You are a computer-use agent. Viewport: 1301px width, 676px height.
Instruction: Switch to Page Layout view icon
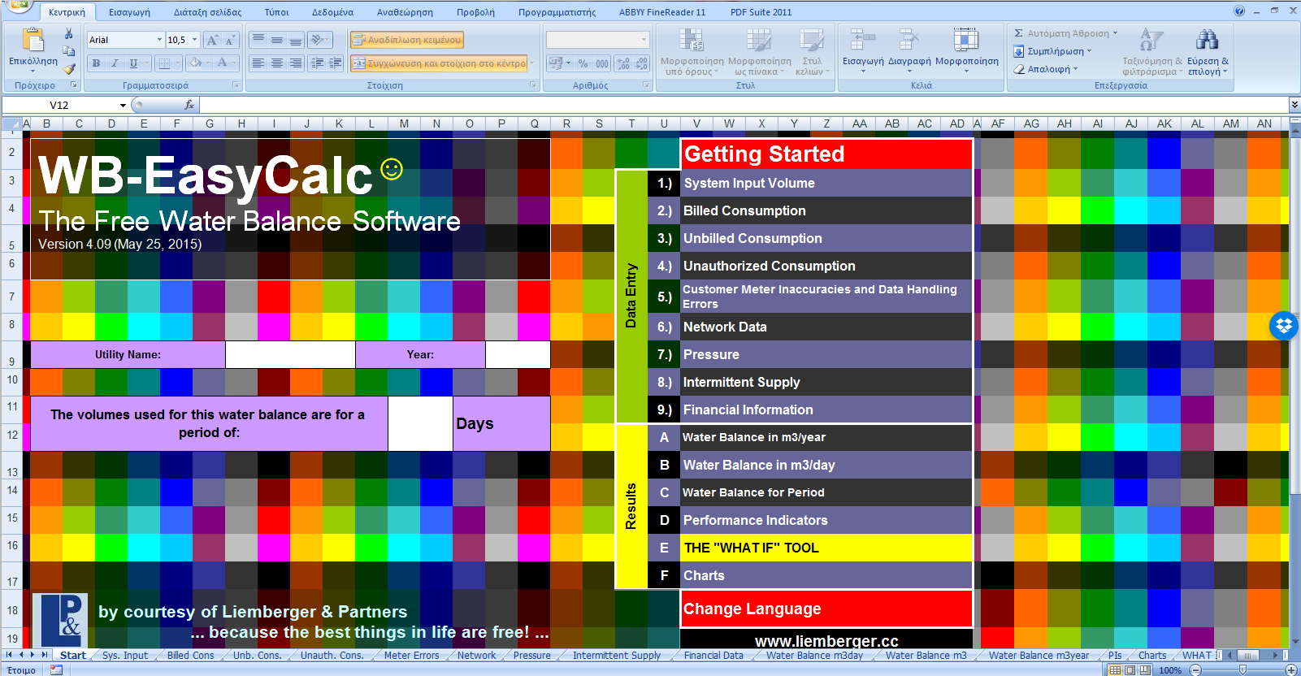click(1130, 670)
